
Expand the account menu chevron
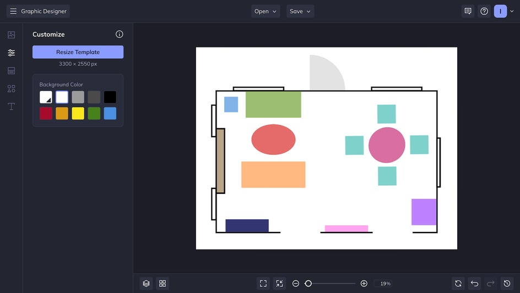coord(512,11)
